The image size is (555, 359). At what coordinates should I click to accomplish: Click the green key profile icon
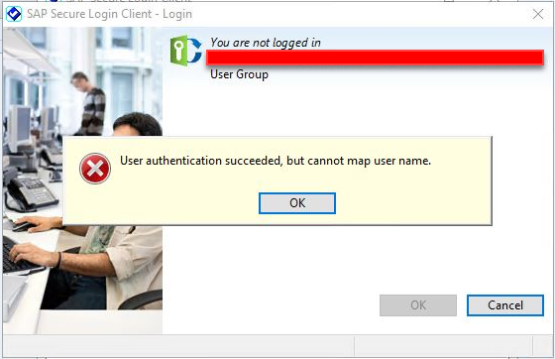[186, 51]
